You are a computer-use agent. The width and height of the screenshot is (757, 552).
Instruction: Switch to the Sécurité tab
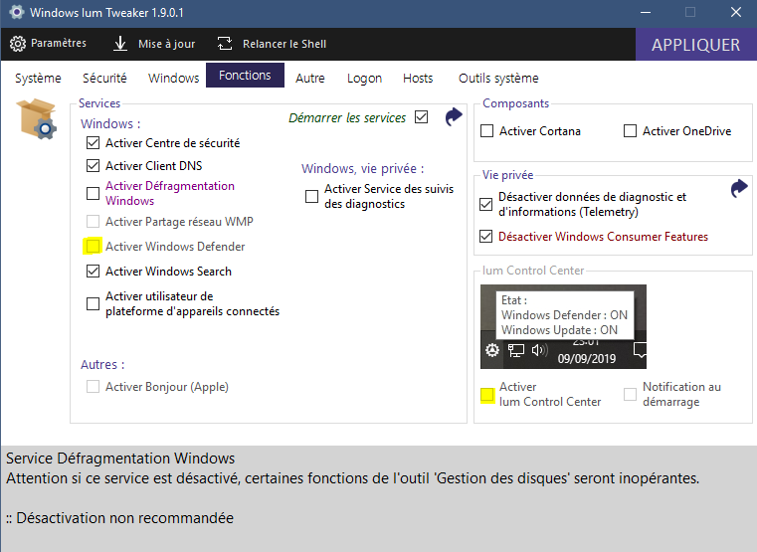coord(104,78)
